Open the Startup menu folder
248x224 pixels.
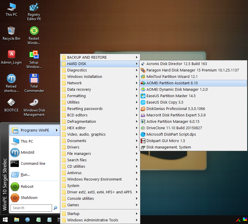(x=100, y=213)
